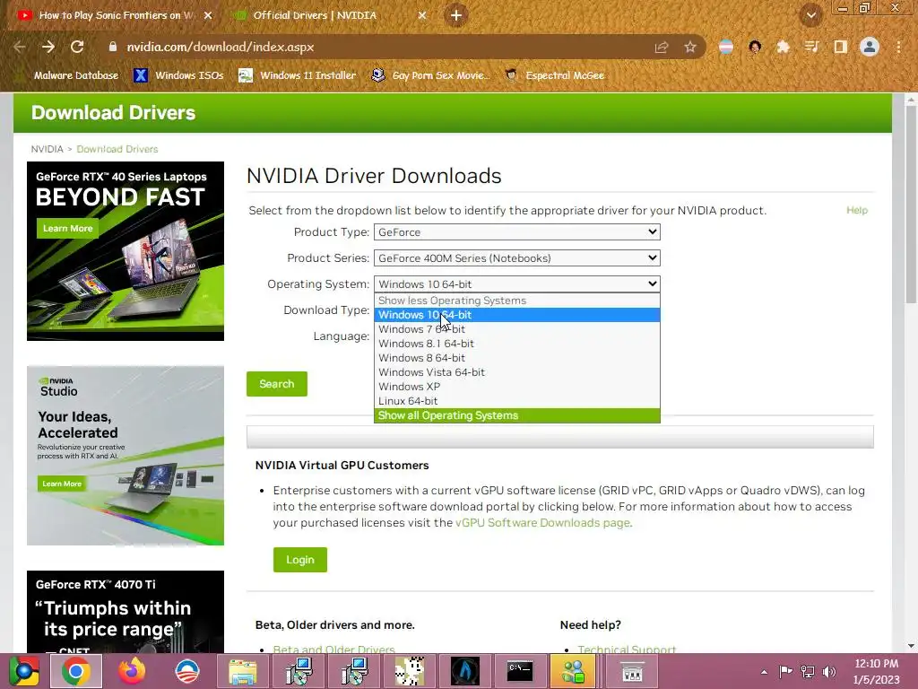The height and width of the screenshot is (689, 918).
Task: Bookmark this page with the star icon
Action: point(690,47)
